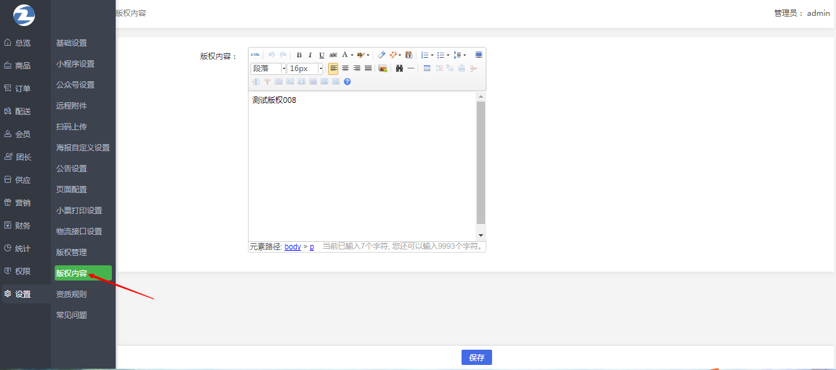The image size is (836, 370).
Task: Click the paste as plain text icon
Action: click(409, 55)
